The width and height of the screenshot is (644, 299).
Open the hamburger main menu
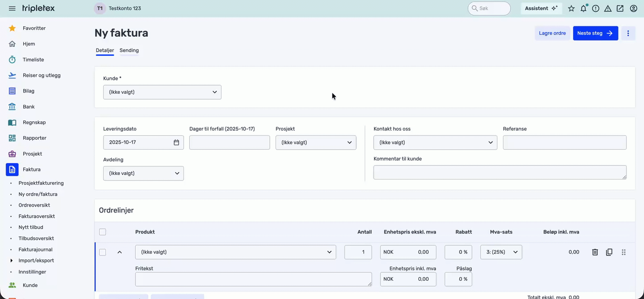click(12, 8)
